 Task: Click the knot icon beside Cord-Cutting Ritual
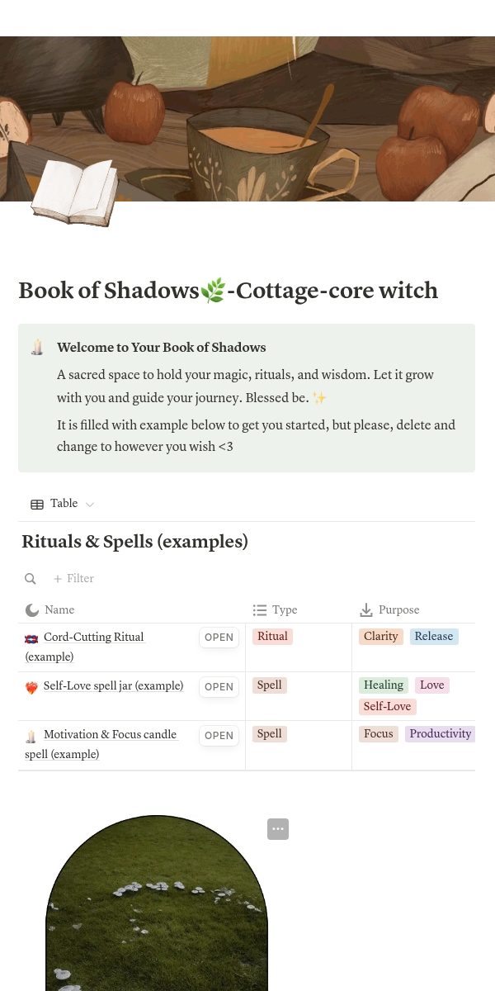[x=31, y=638]
